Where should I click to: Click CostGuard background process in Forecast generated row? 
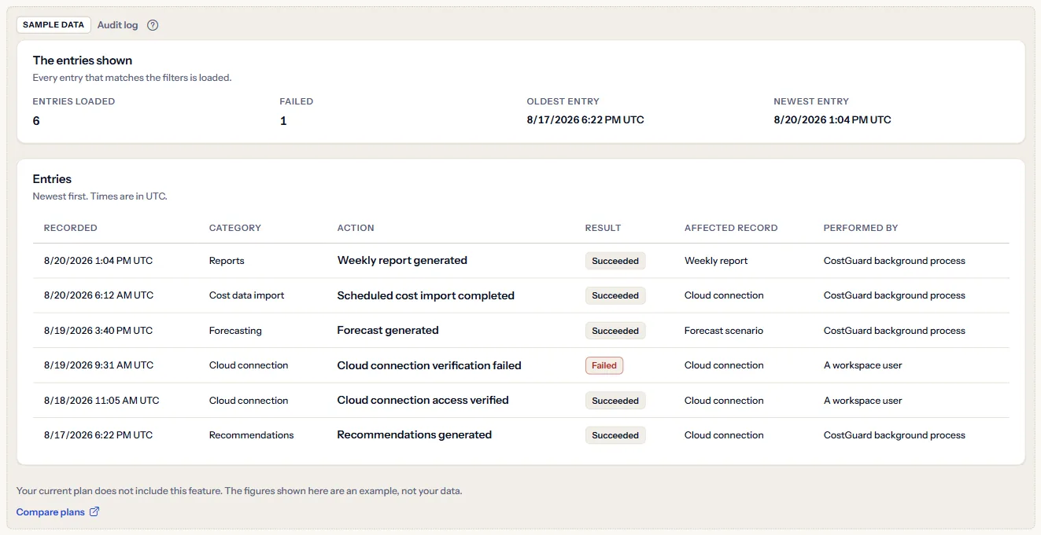click(895, 331)
